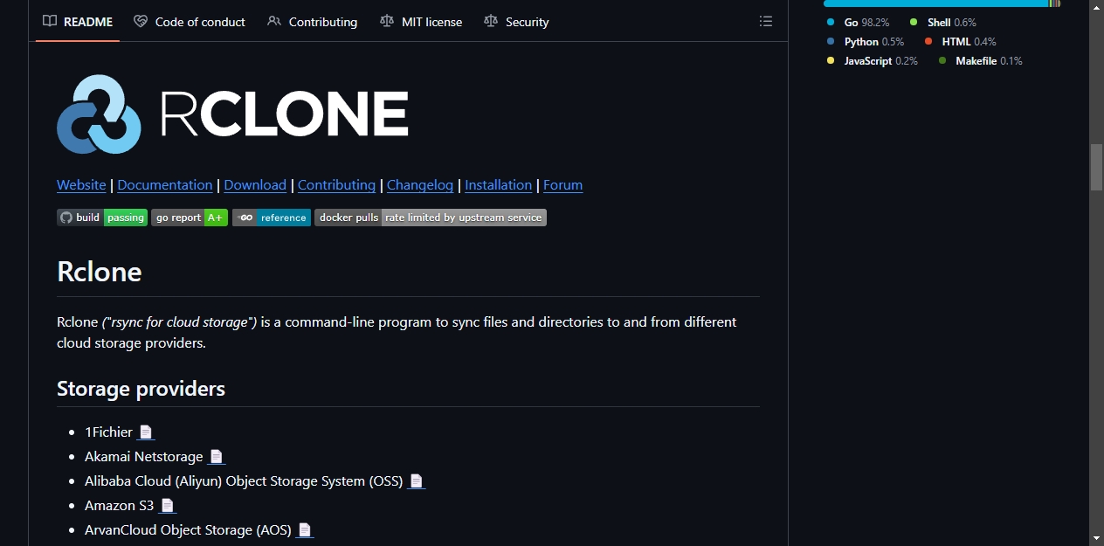Click the Makefile 0.1% language entry

tap(981, 61)
